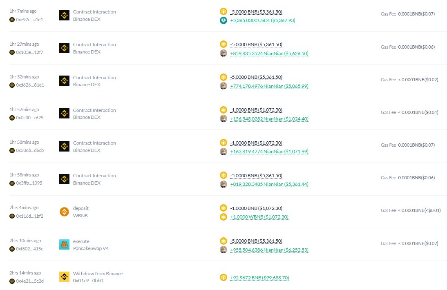Image resolution: width=447 pixels, height=290 pixels.
Task: Click -5.0000 BNB amount in 1hr 27mins row
Action: pos(256,45)
